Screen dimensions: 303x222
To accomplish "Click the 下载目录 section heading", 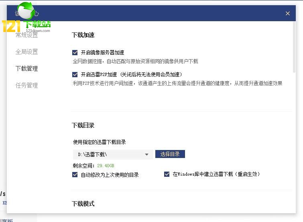I will [x=83, y=125].
